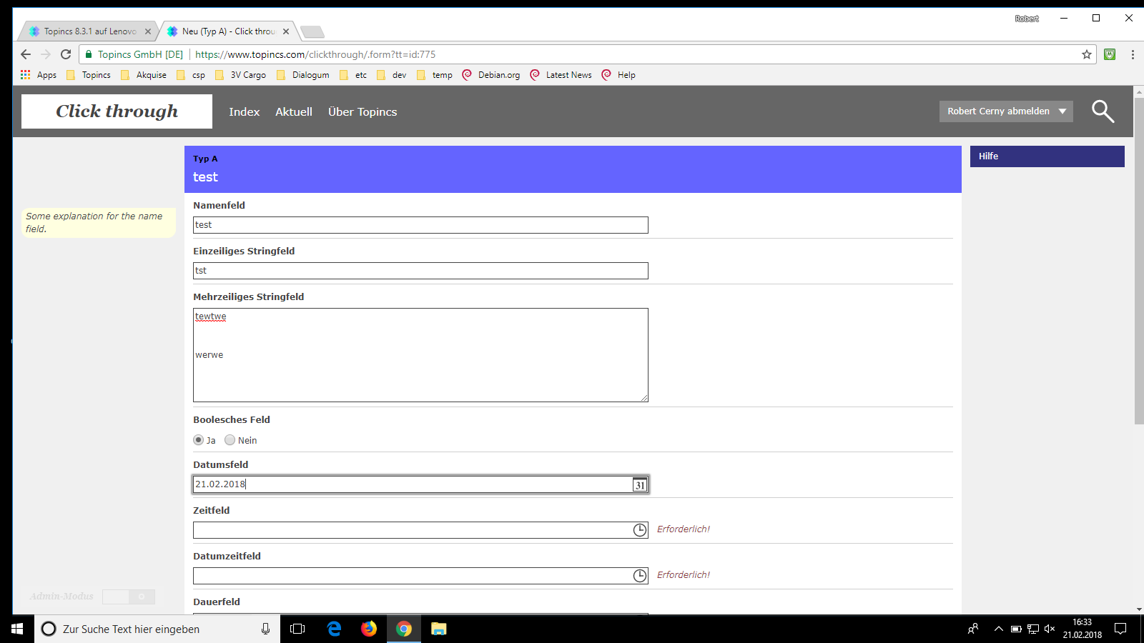Bookmark page with star icon
The height and width of the screenshot is (643, 1144).
[x=1086, y=54]
